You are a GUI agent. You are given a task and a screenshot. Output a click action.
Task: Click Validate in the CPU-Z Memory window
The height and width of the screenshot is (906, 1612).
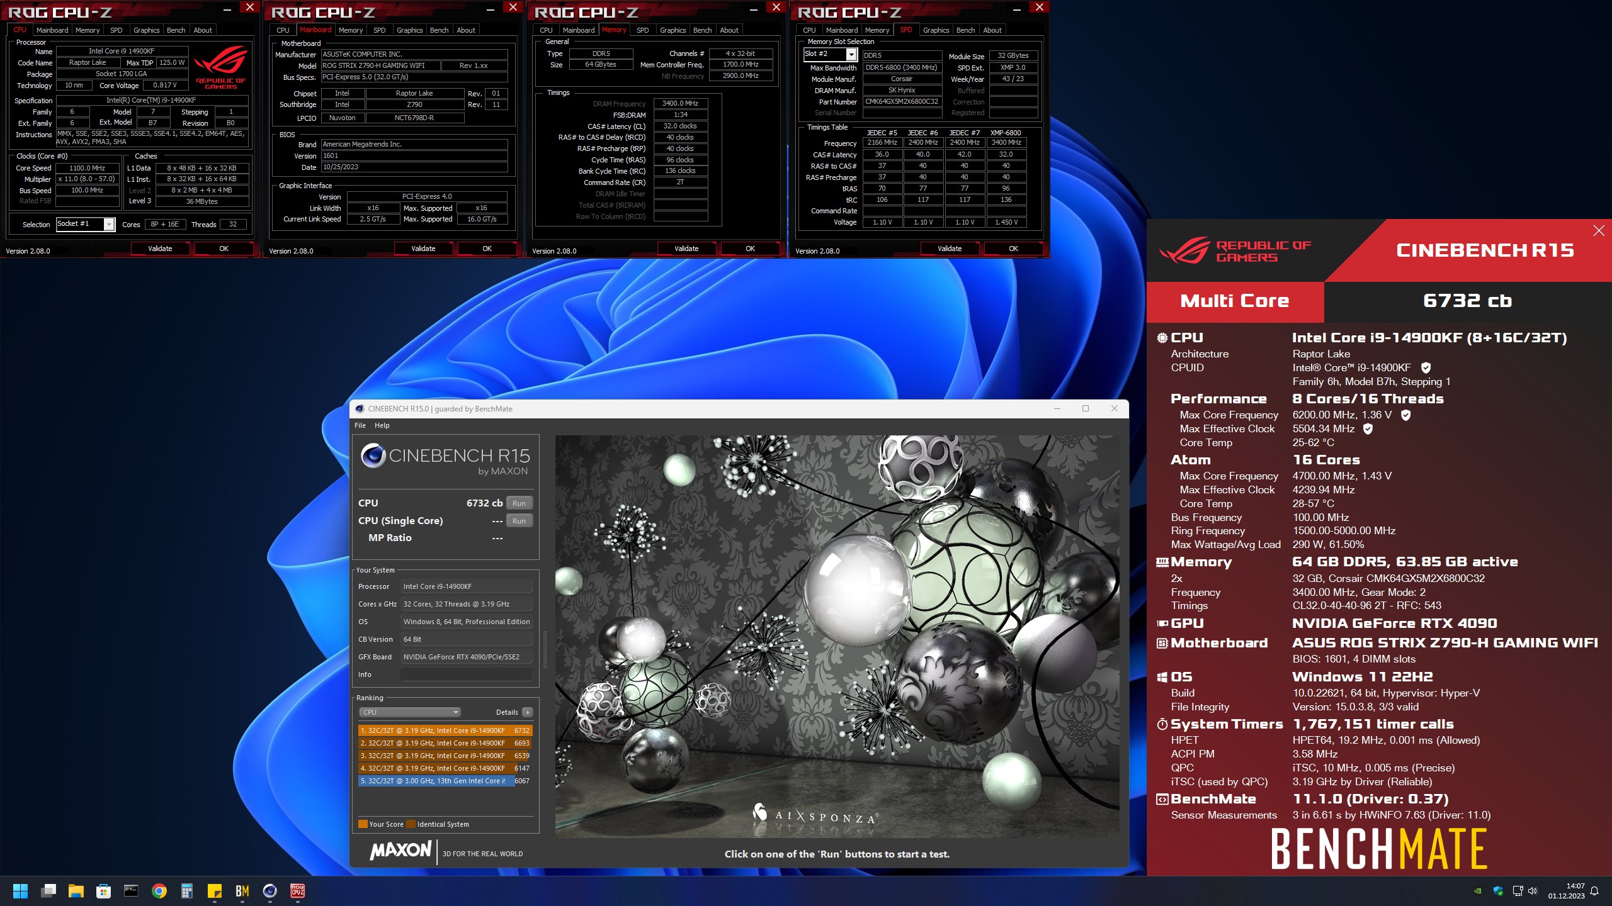pyautogui.click(x=686, y=249)
